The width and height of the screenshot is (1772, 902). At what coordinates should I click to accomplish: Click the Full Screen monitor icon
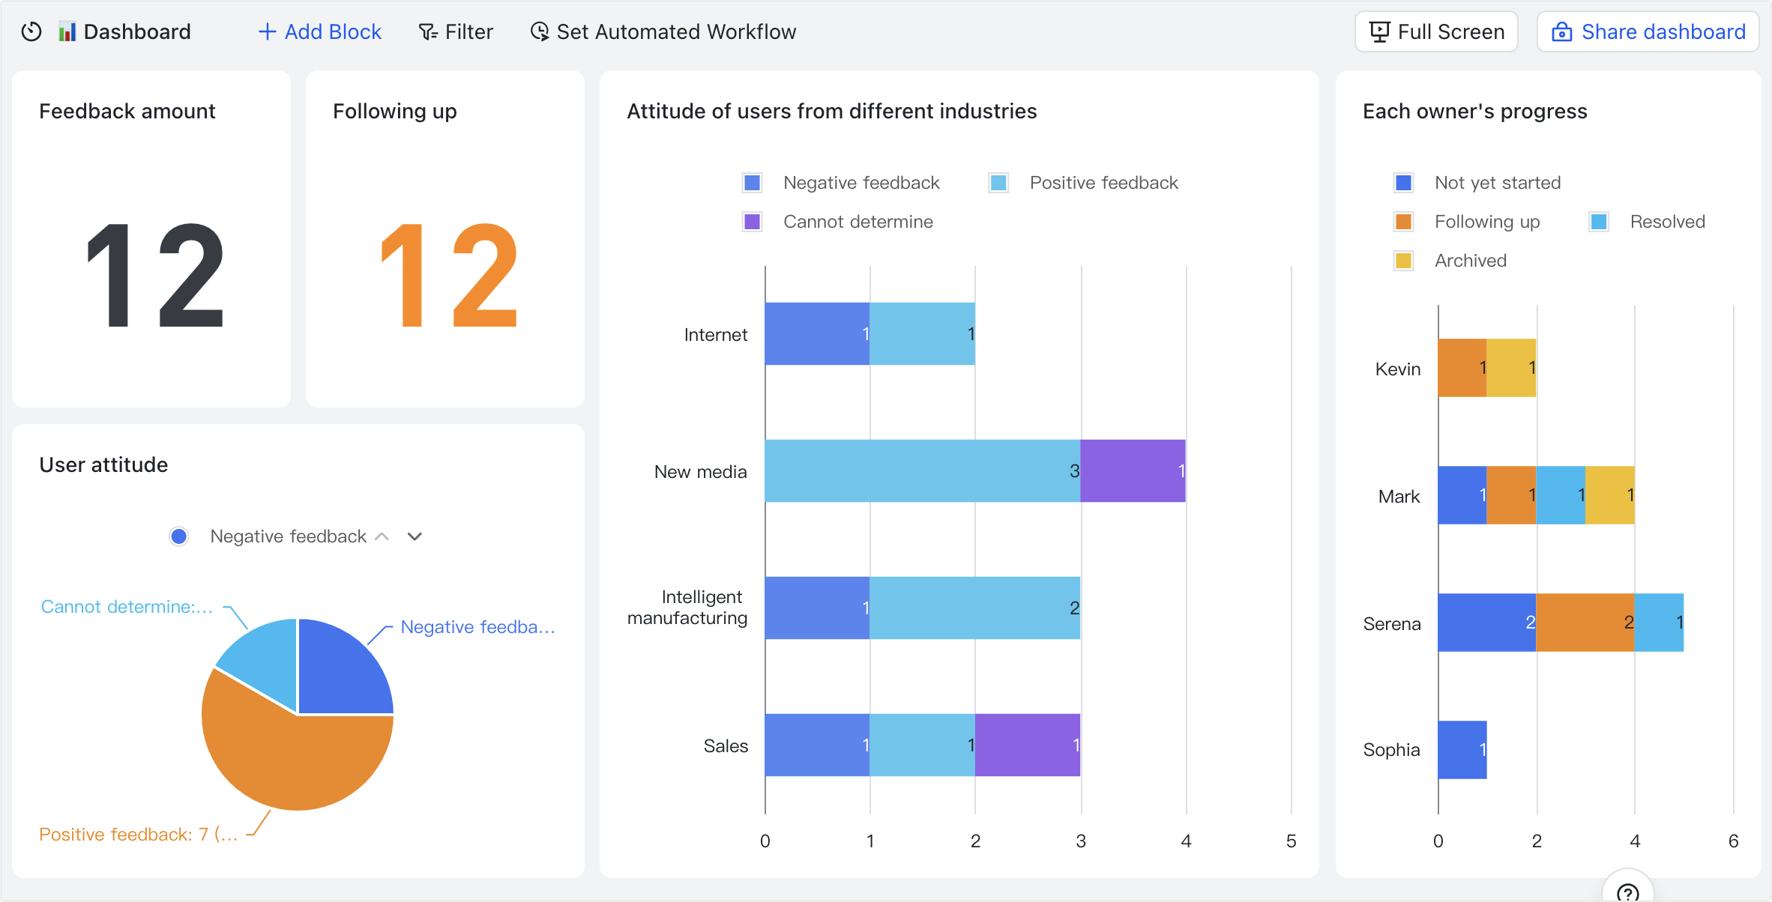click(1379, 31)
